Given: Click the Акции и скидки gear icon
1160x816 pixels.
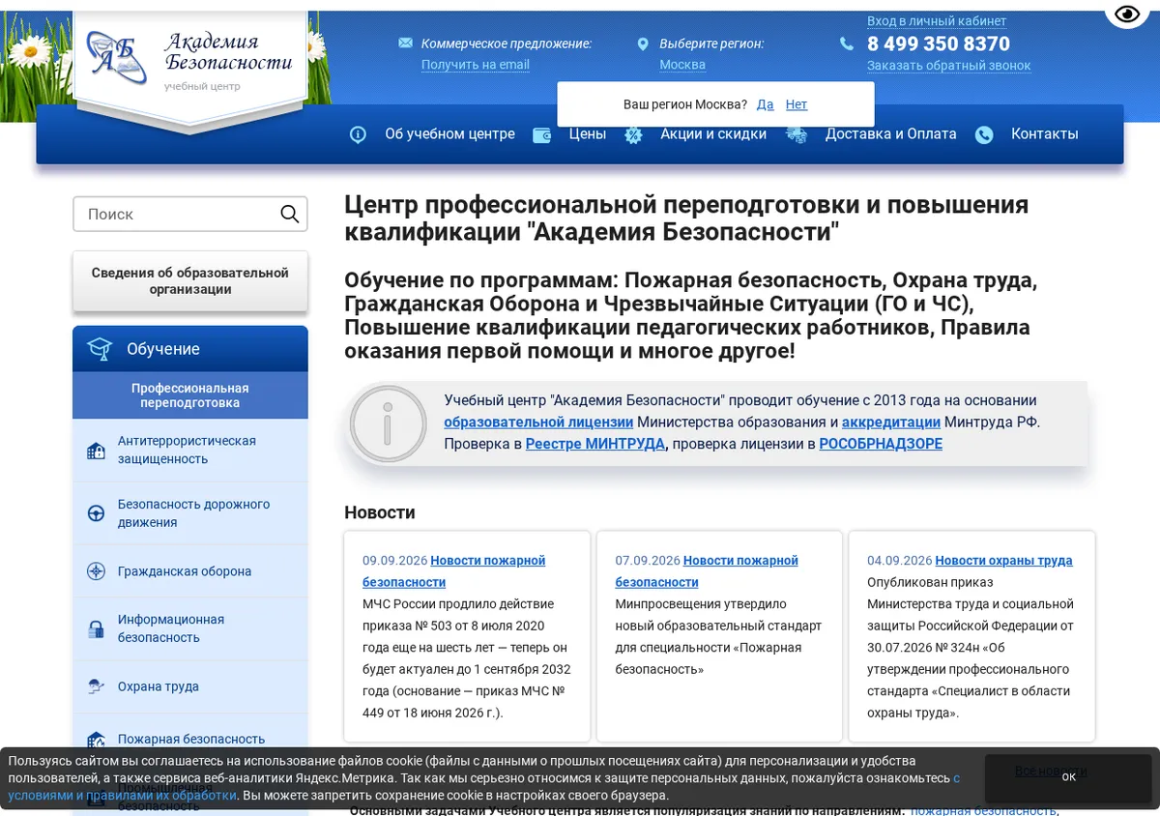Looking at the screenshot, I should pos(633,135).
